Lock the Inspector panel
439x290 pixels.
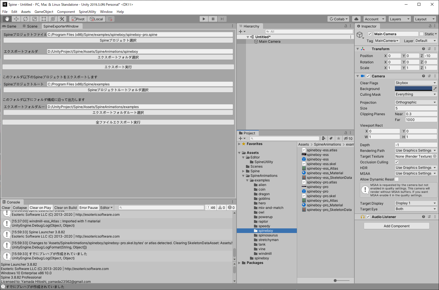pos(430,26)
